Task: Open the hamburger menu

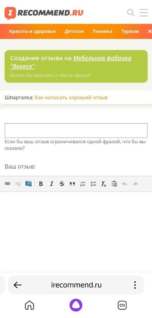Action: pos(143,12)
